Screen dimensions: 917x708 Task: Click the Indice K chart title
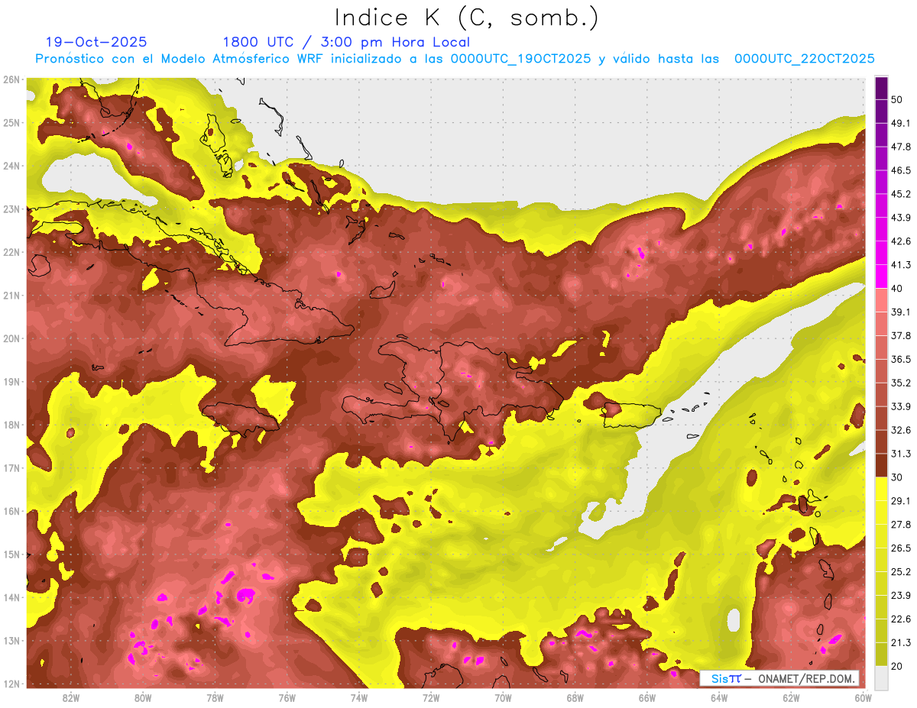[467, 18]
